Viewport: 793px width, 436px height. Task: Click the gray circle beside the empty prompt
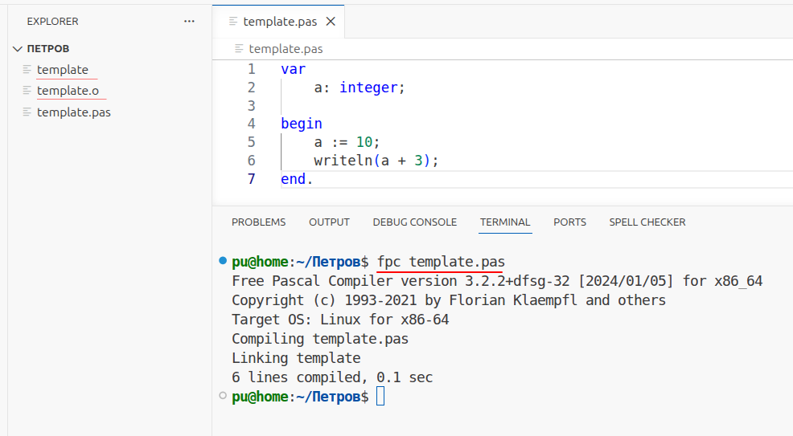coord(223,396)
